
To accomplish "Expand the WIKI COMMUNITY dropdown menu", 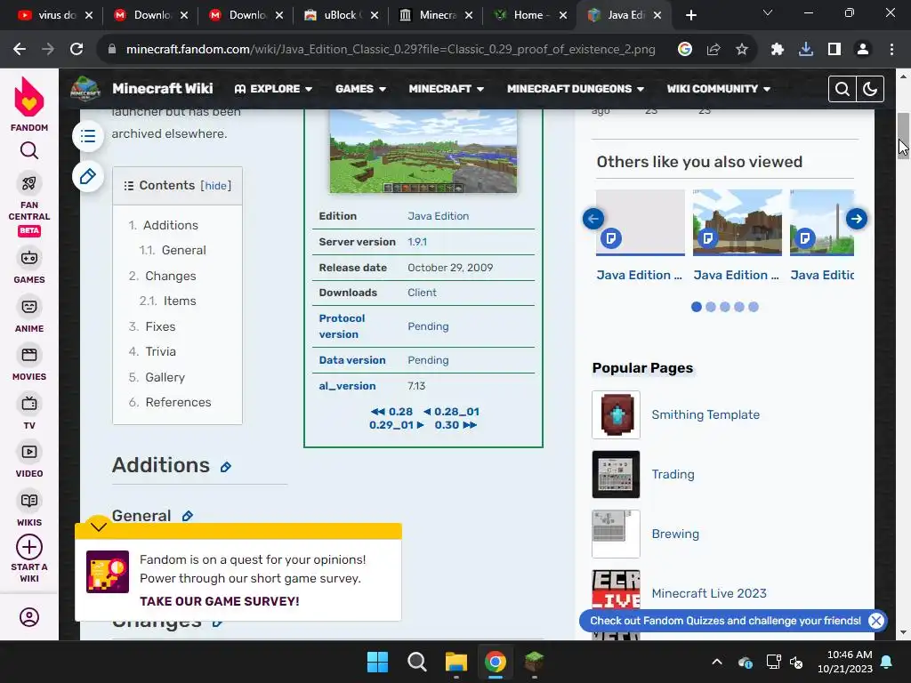I will pos(719,89).
